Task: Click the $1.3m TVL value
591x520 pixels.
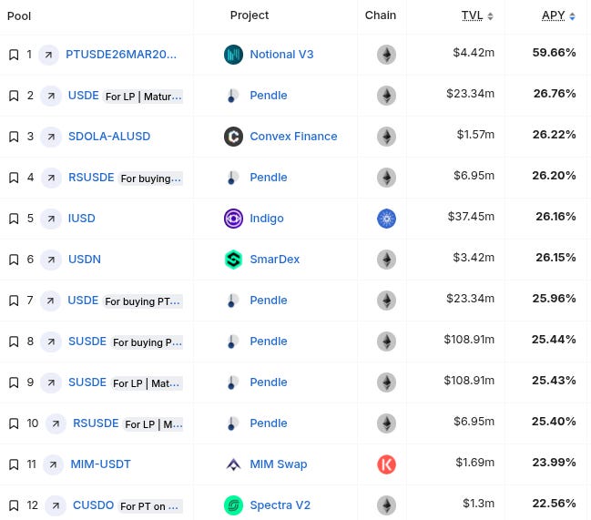Action: click(x=479, y=504)
